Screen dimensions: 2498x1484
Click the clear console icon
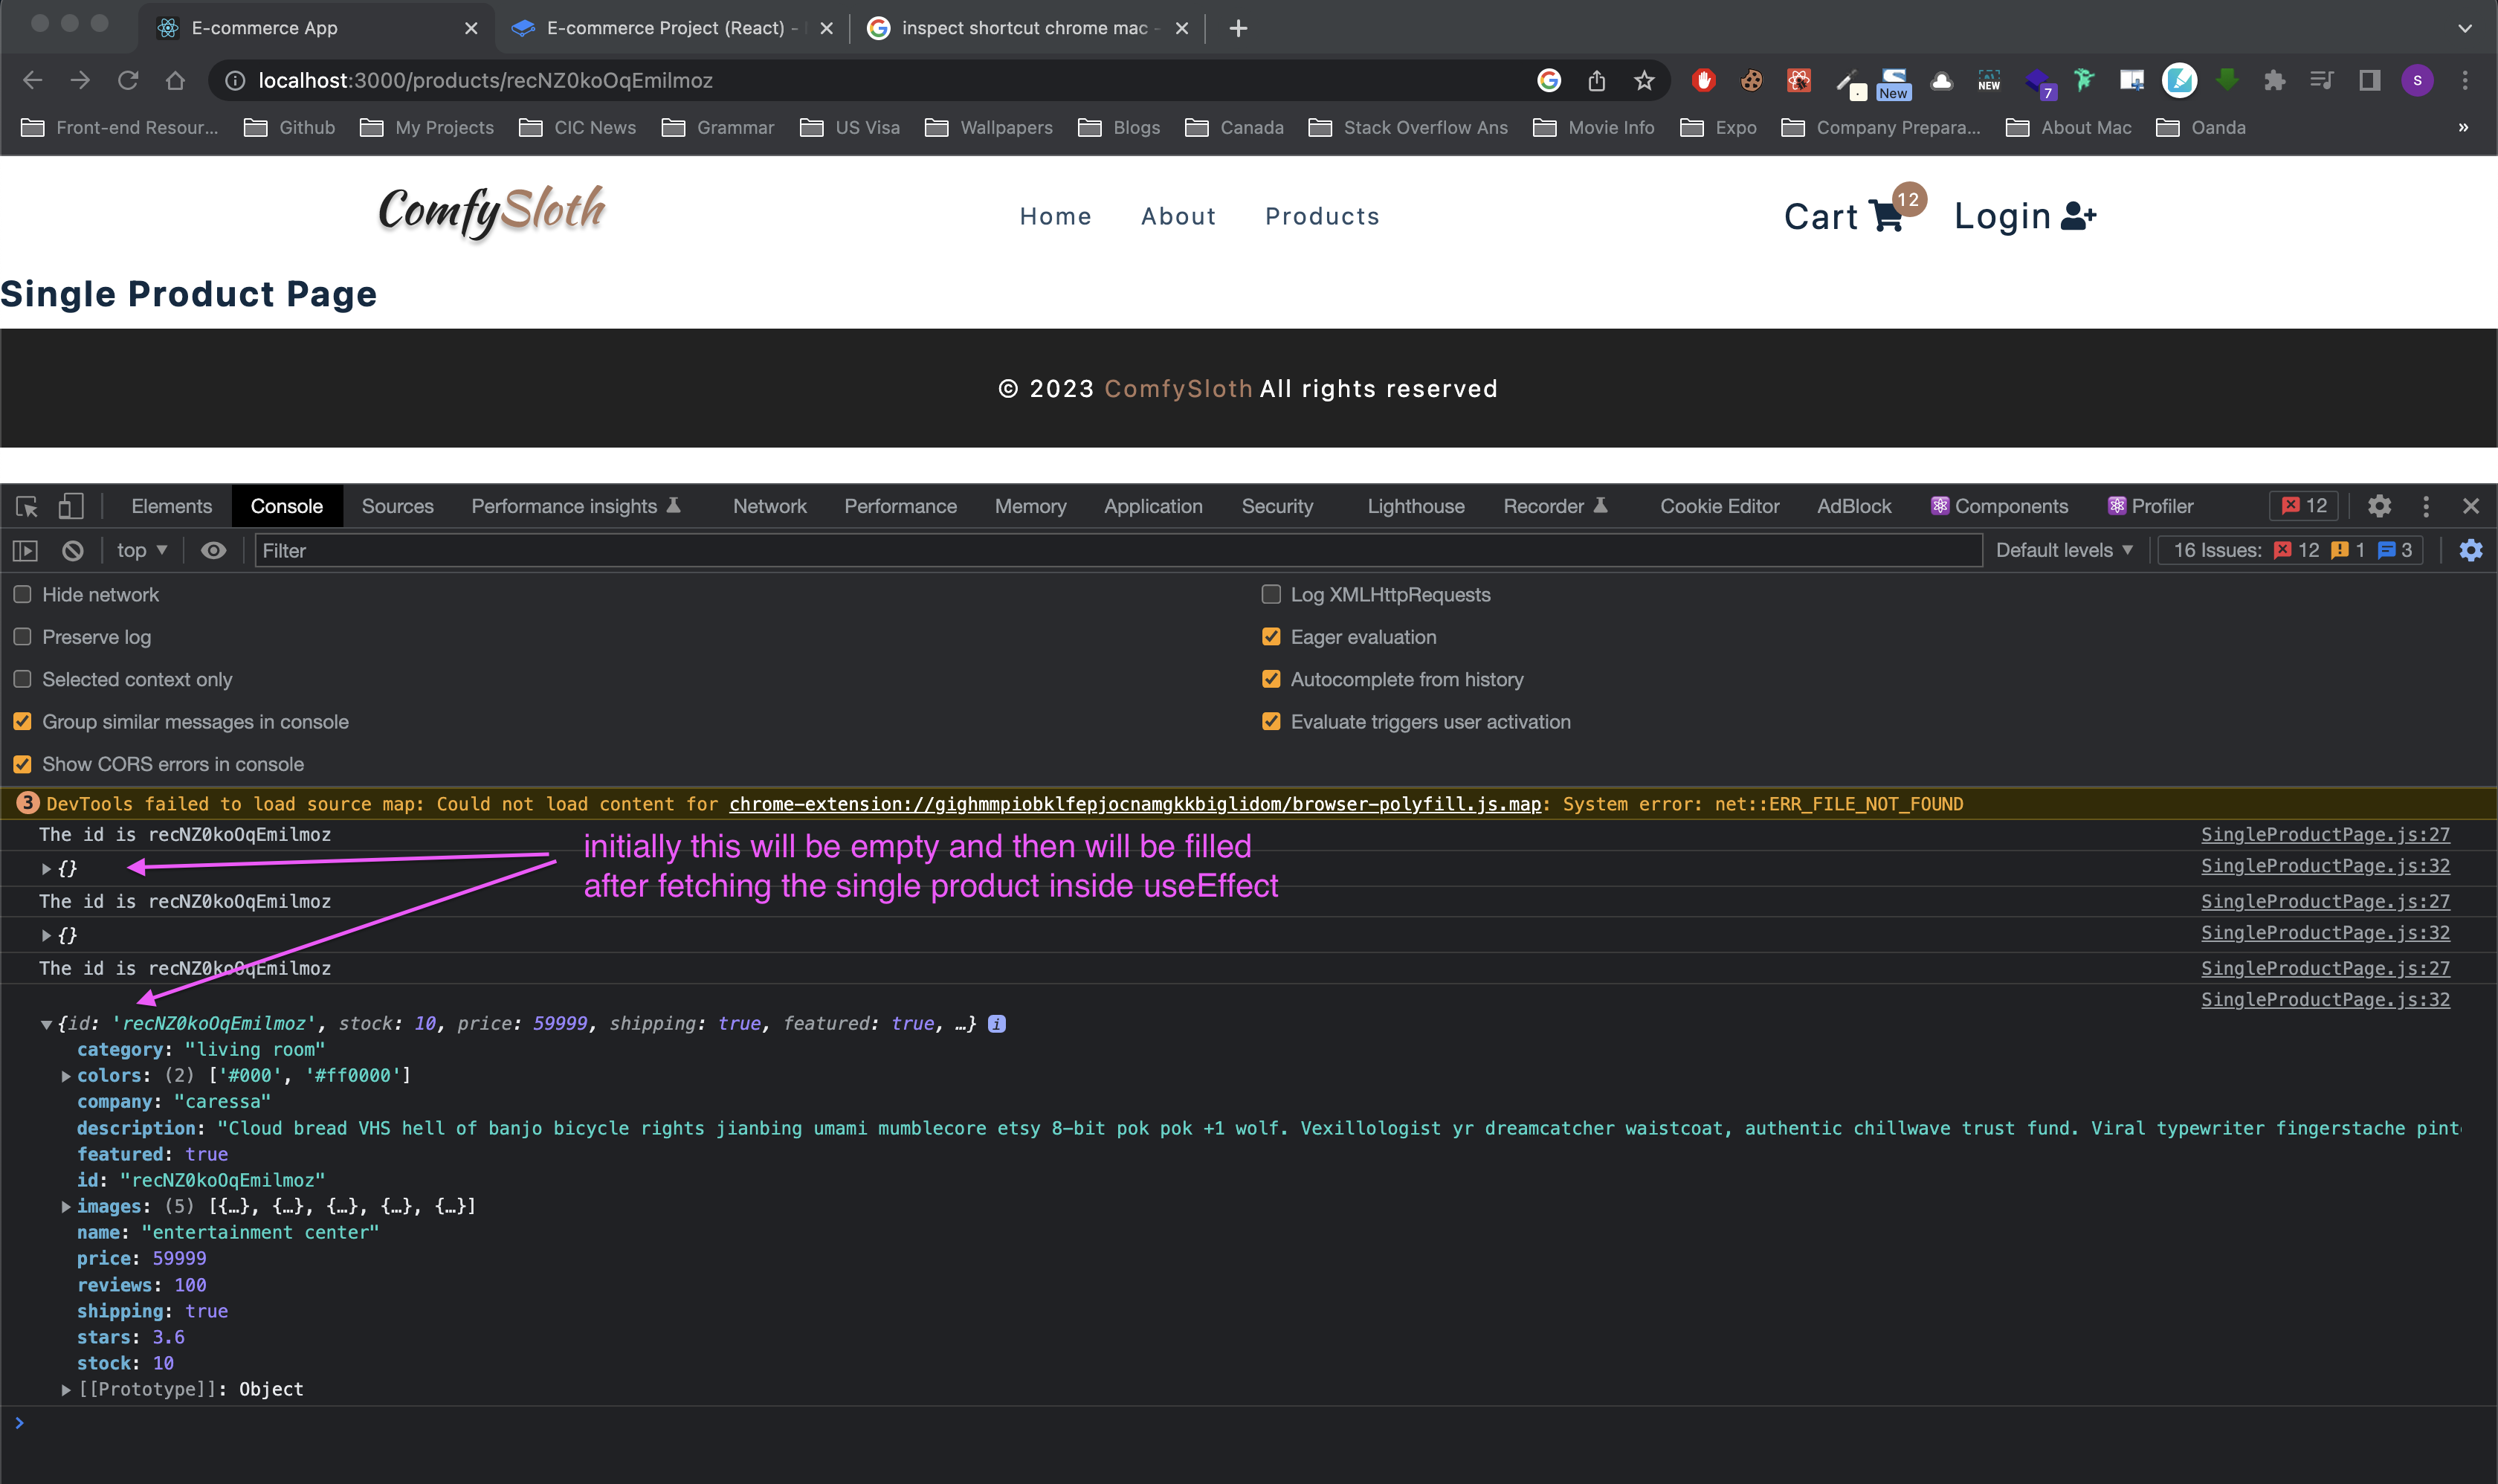72,550
